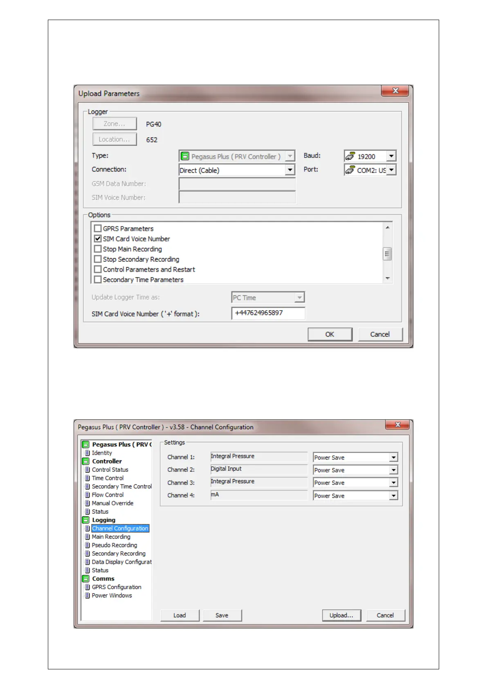The width and height of the screenshot is (487, 689).
Task: Click the Options list scroll-down arrow
Action: tap(387, 278)
